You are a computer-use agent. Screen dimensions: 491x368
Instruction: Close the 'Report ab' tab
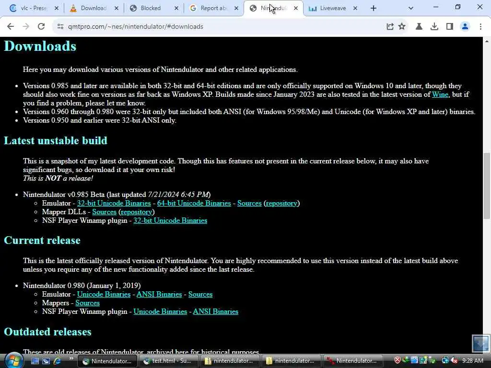236,8
